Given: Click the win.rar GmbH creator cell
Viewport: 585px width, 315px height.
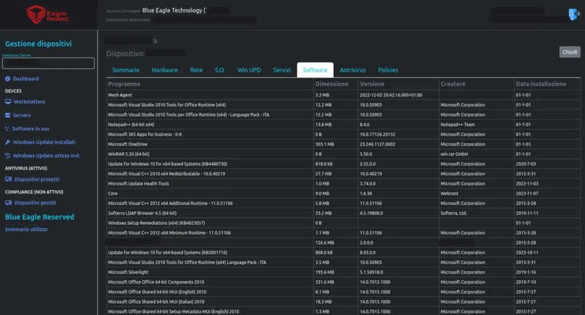Looking at the screenshot, I should coord(476,154).
